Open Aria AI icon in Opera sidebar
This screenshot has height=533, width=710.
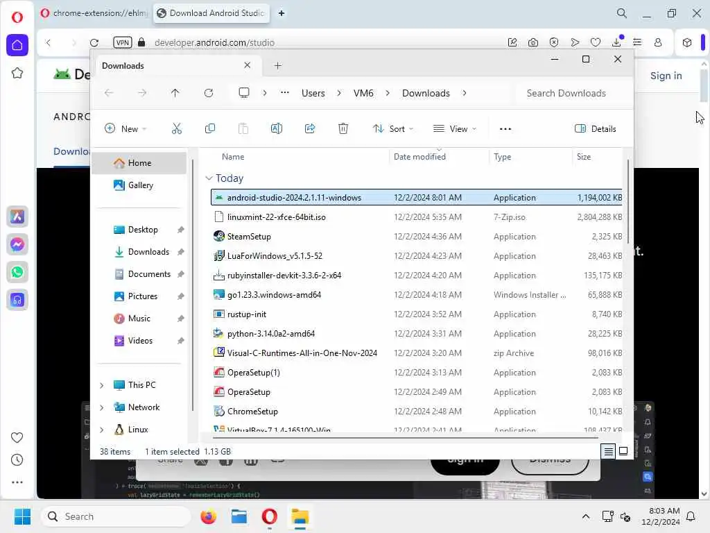(x=17, y=217)
